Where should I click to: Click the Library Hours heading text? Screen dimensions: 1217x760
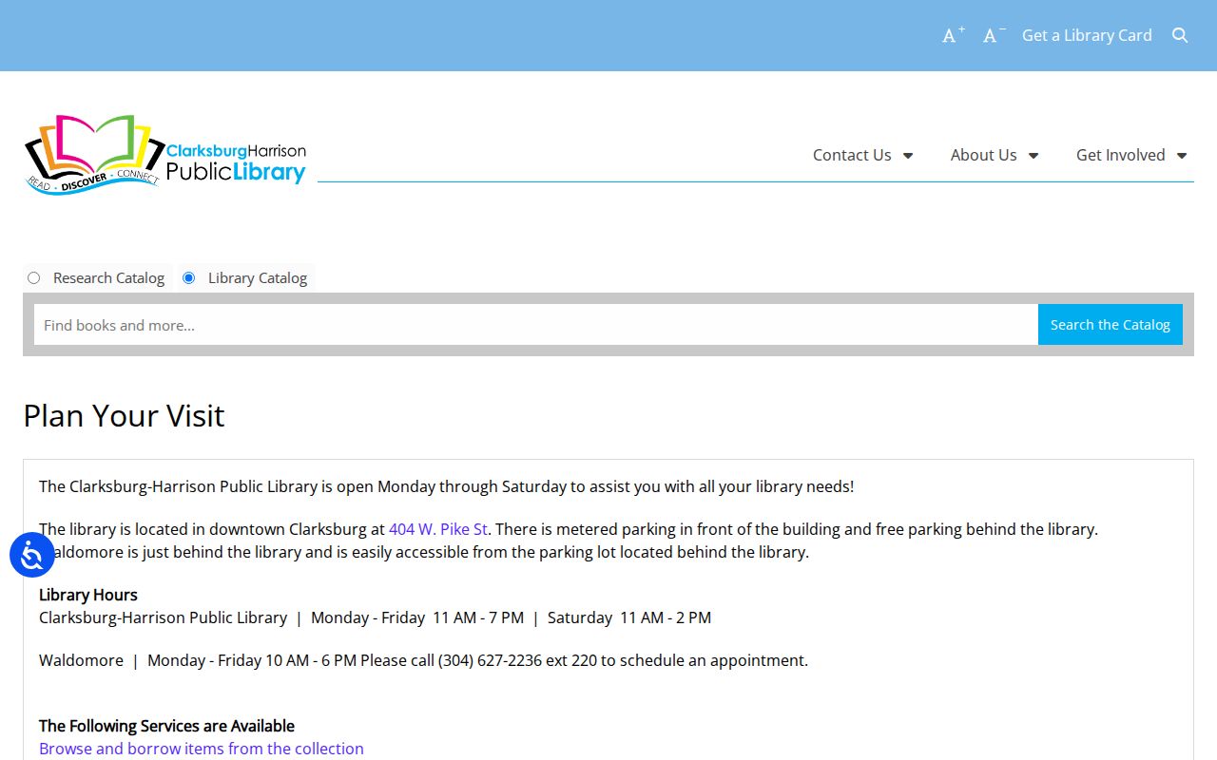pos(88,595)
